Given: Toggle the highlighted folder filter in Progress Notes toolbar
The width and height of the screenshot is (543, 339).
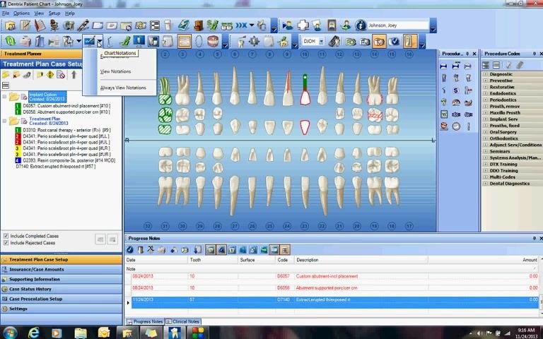Looking at the screenshot, I should [210, 249].
